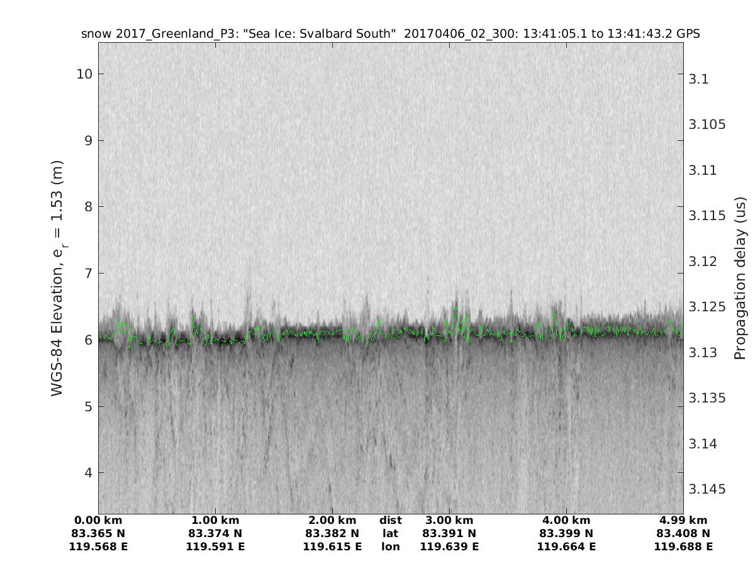Click the 'dist' row legend label

(391, 520)
